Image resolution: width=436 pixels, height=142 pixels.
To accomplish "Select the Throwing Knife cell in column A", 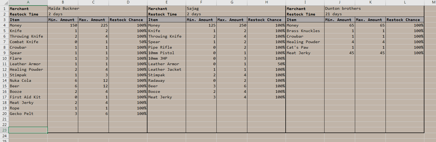I will point(28,36).
